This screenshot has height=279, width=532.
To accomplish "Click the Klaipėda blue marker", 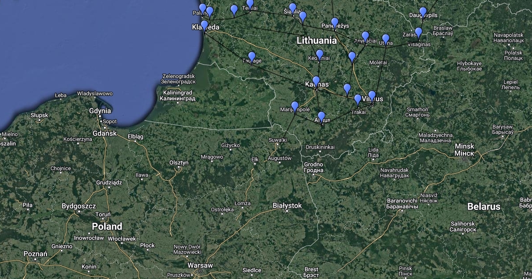I will coord(204,25).
